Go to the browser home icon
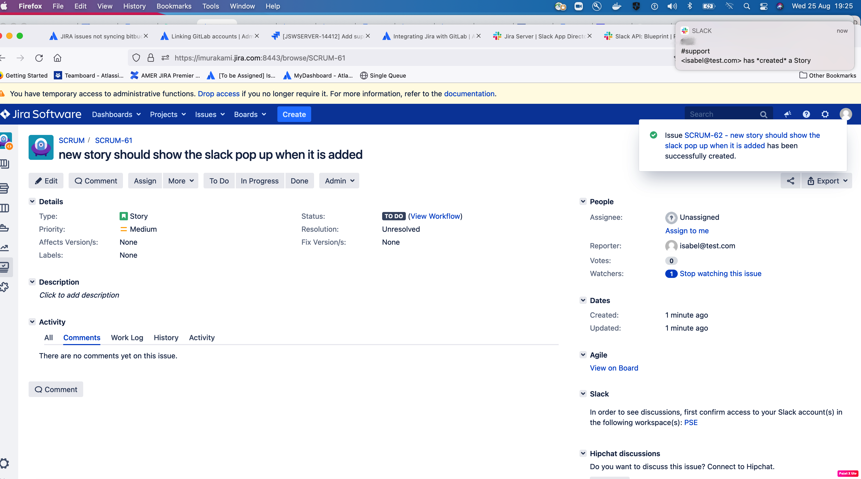 pos(57,58)
